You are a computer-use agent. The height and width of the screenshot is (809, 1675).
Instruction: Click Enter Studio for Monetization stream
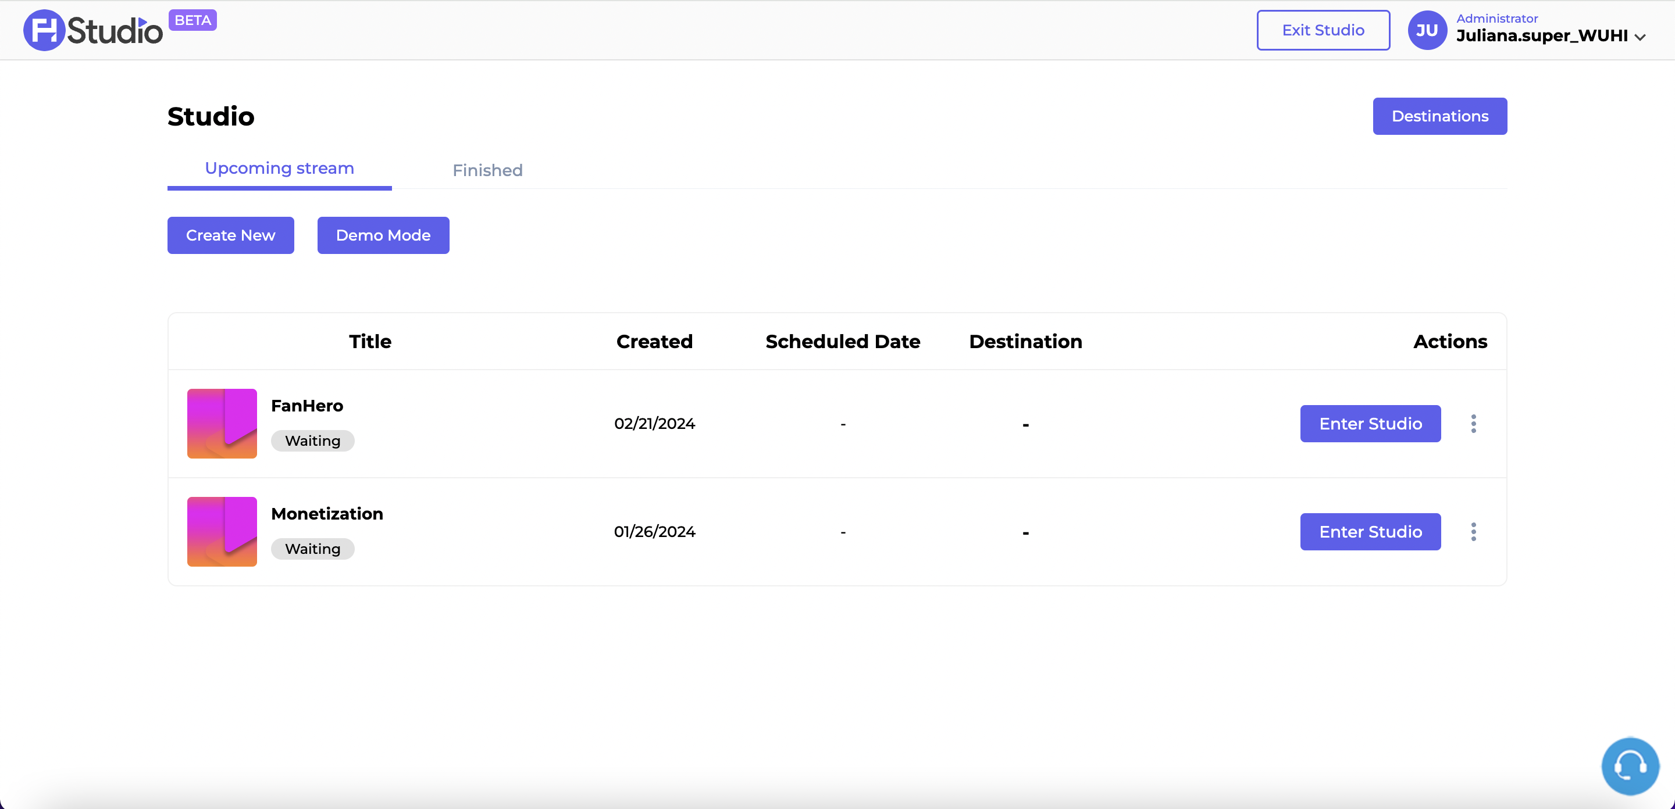point(1371,532)
